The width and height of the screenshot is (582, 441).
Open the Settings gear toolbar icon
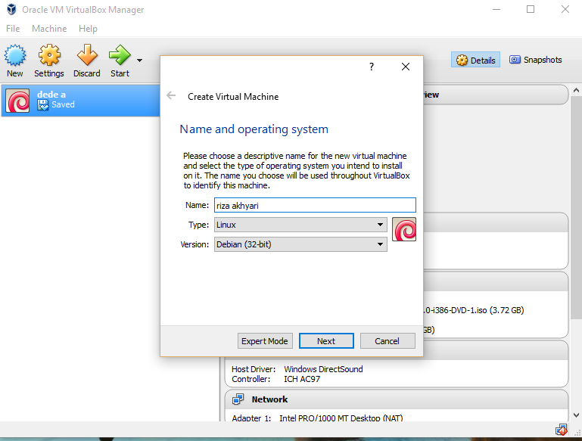pyautogui.click(x=49, y=55)
